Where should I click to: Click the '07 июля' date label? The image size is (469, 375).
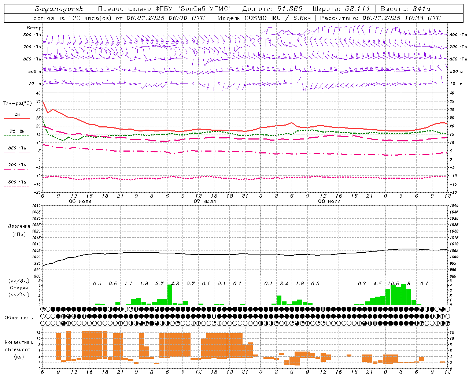pyautogui.click(x=205, y=201)
